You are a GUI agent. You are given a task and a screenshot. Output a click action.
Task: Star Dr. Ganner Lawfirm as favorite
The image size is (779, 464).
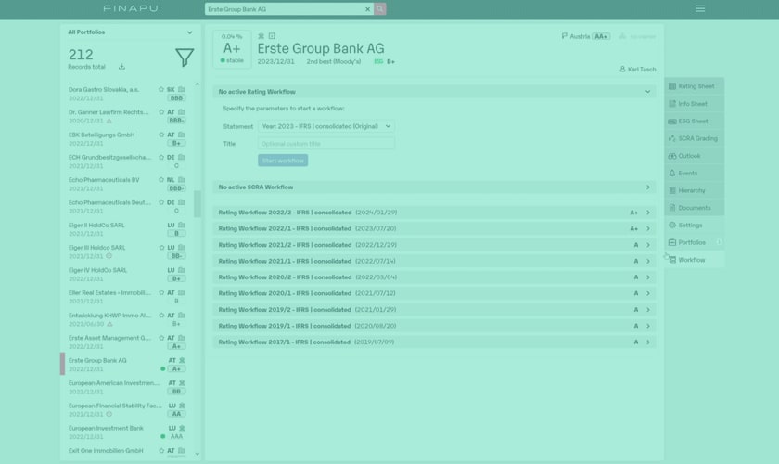[161, 112]
